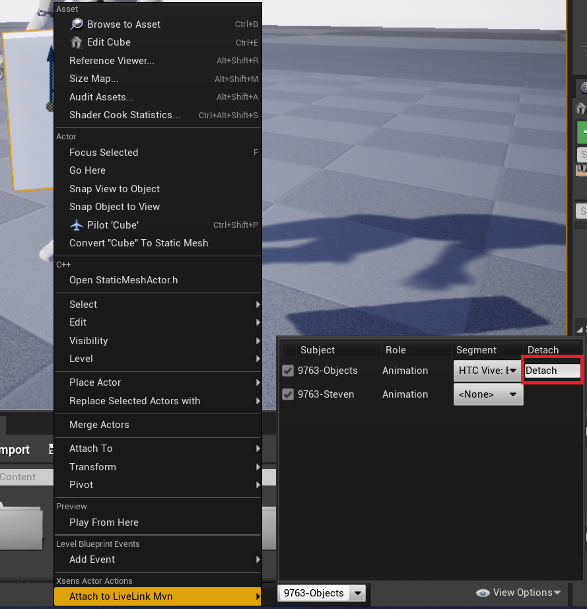This screenshot has height=609, width=587.
Task: Expand the Attach To submenu
Action: pos(91,448)
